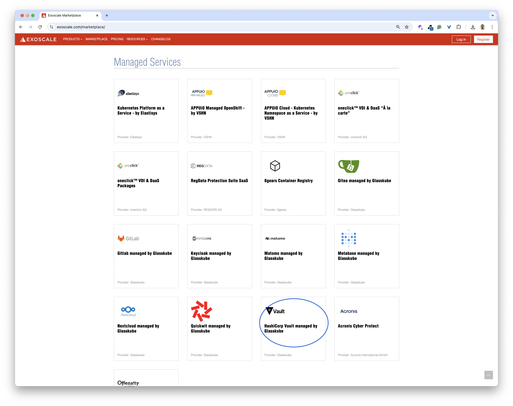Click the Gitea green teacup logo
Viewport: 513px width, 406px height.
[x=348, y=166]
